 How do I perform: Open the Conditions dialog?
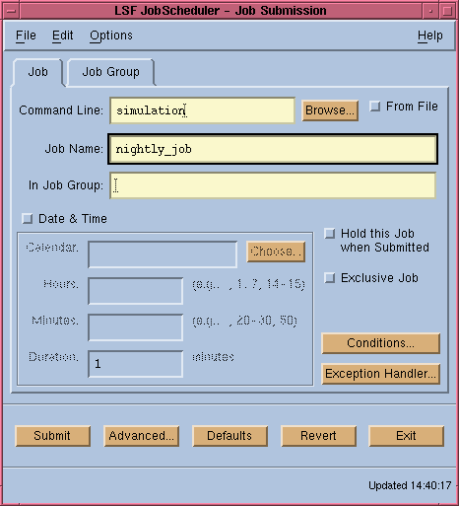381,343
